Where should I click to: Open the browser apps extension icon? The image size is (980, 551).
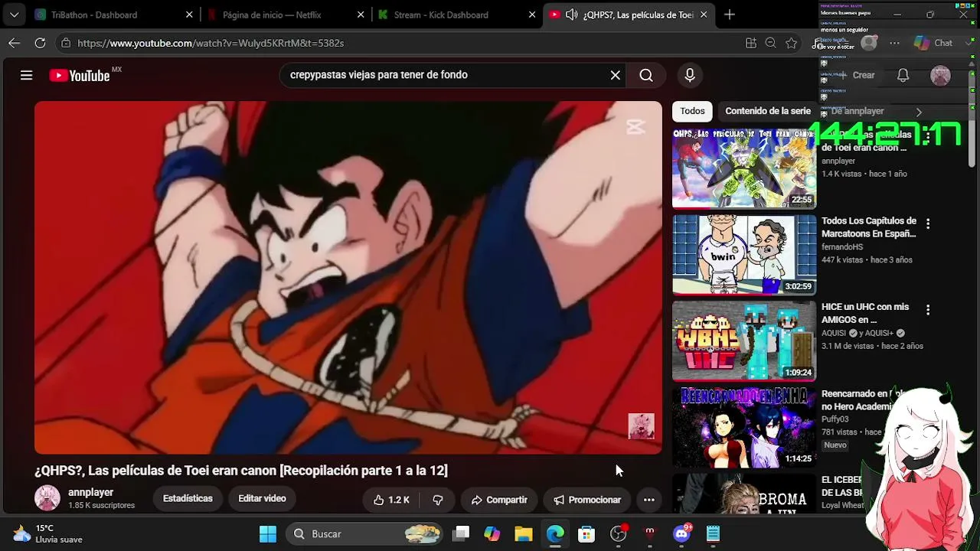(x=751, y=43)
